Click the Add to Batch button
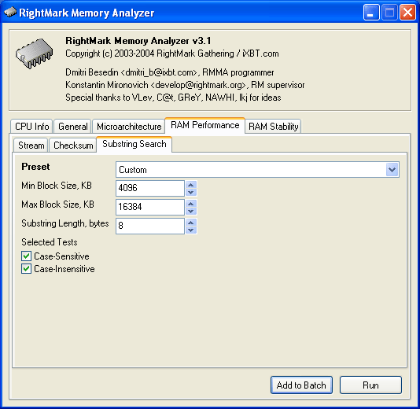420x409 pixels. pyautogui.click(x=301, y=385)
